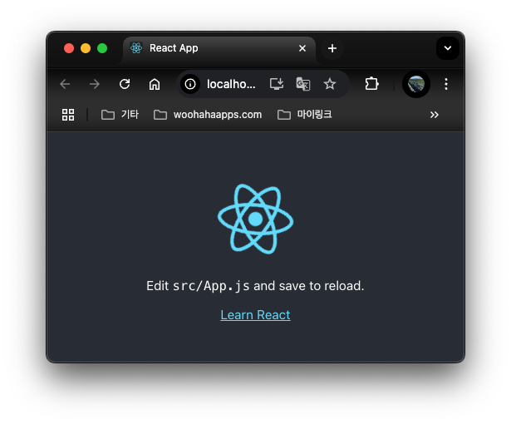This screenshot has height=424, width=511.
Task: Show more bookmarks chevron
Action: pos(434,115)
